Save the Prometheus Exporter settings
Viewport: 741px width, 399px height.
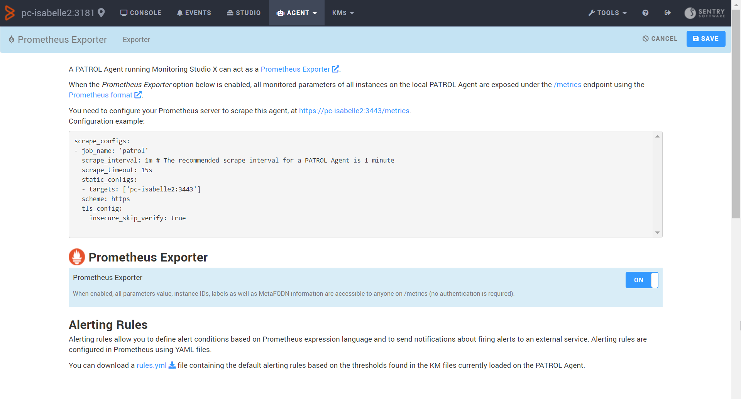pyautogui.click(x=705, y=39)
